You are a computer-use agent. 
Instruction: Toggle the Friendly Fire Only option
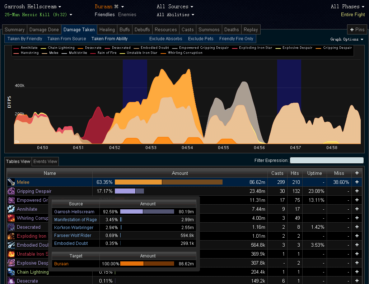click(x=236, y=39)
